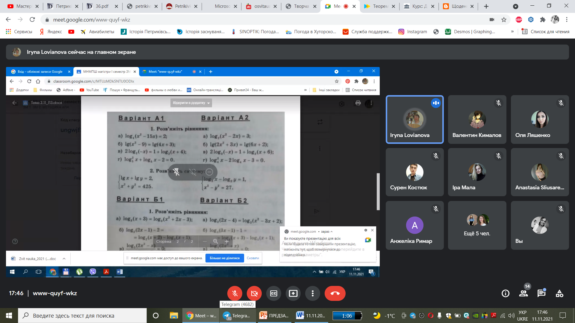Click camera permission icon in address bar
The height and width of the screenshot is (323, 575).
pos(492,20)
